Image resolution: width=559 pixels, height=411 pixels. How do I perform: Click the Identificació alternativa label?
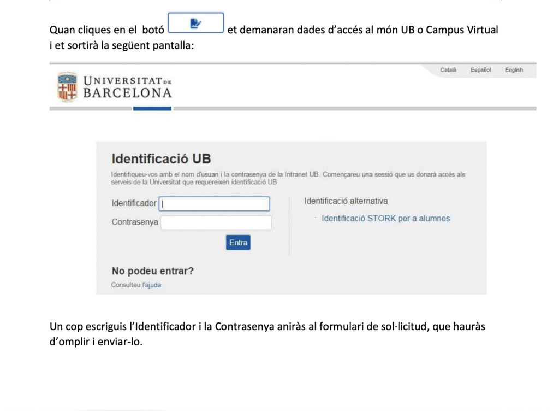(346, 201)
